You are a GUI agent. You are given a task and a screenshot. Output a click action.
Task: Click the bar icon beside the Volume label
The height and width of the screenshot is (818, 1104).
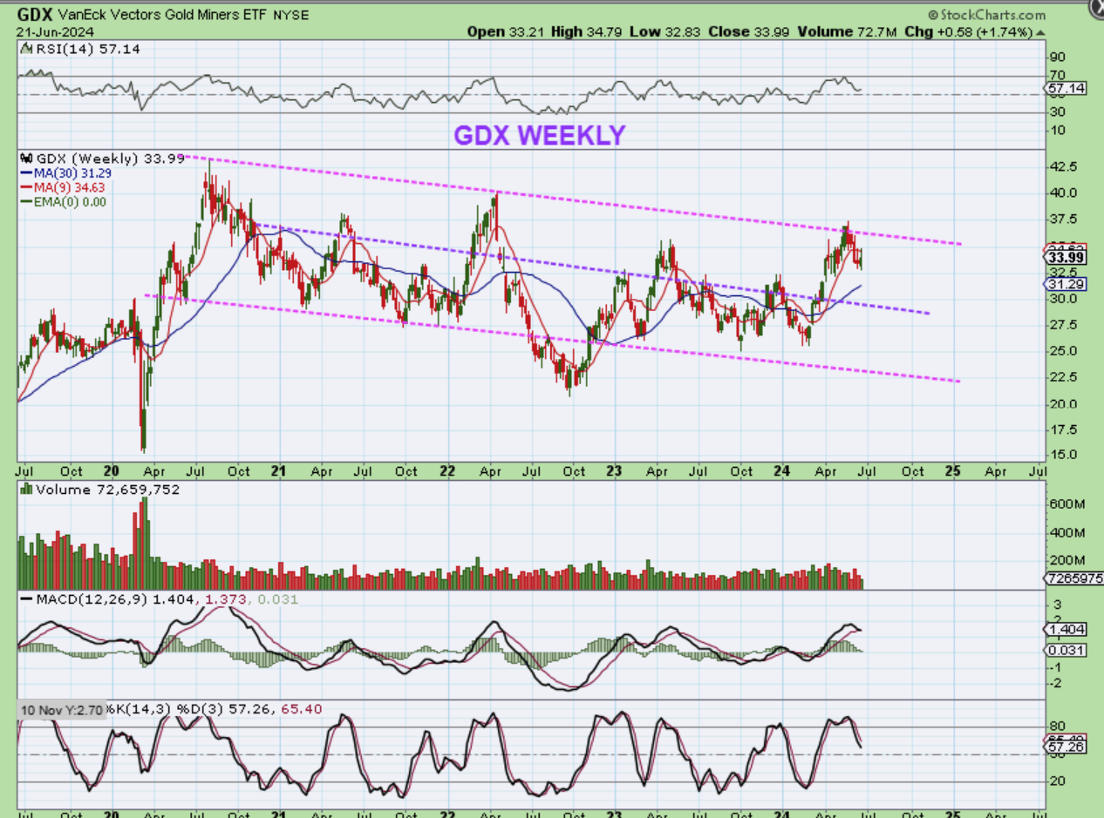[x=25, y=490]
